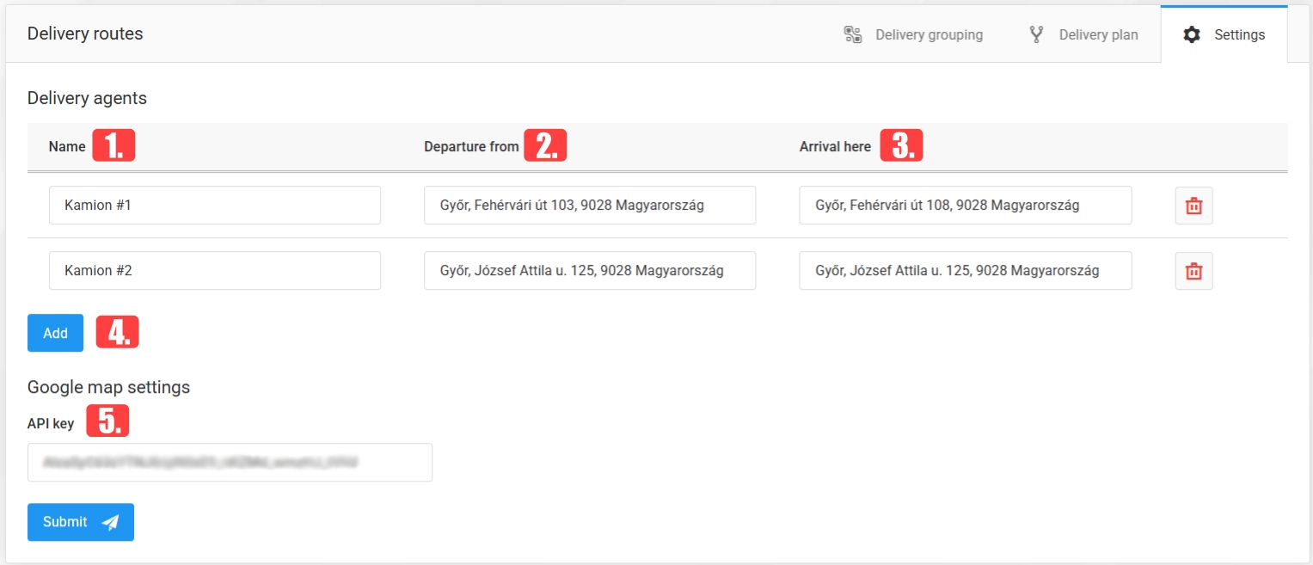The width and height of the screenshot is (1313, 565).
Task: Submit the settings form
Action: (x=81, y=522)
